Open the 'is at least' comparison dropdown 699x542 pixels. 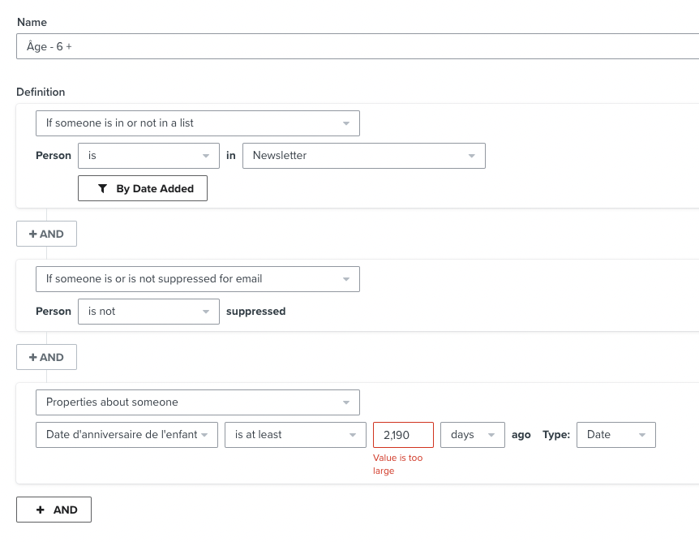click(295, 435)
